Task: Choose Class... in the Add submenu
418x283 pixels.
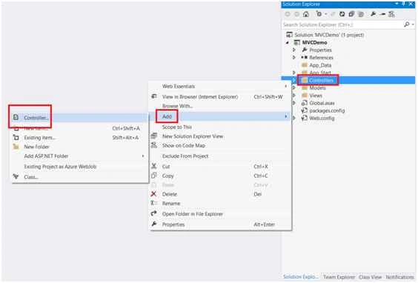Action: 31,177
